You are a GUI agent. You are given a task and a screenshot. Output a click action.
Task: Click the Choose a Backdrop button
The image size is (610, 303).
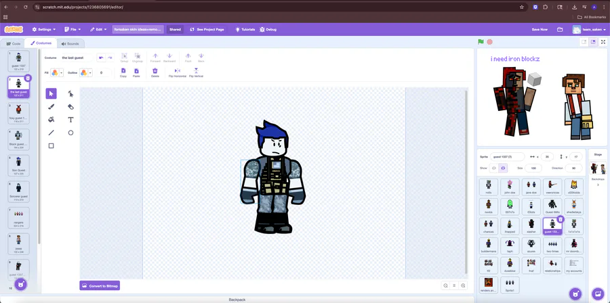[x=597, y=294]
